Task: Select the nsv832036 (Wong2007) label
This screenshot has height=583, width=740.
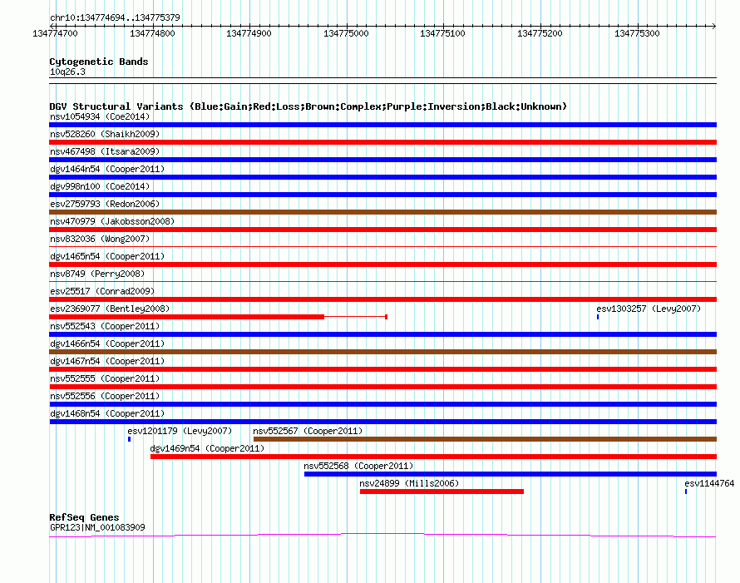Action: click(x=100, y=239)
